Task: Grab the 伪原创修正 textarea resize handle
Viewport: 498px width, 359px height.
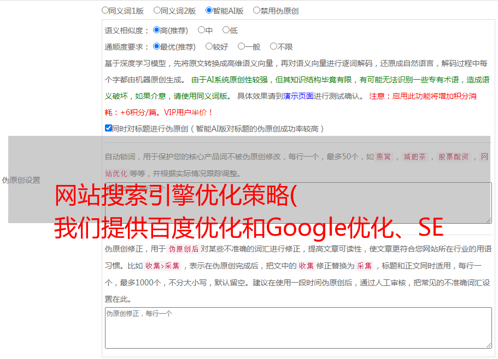Action: click(x=489, y=346)
